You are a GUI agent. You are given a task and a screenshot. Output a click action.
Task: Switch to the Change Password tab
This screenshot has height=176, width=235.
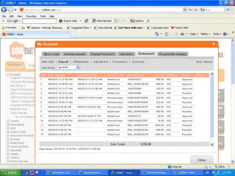click(x=103, y=54)
